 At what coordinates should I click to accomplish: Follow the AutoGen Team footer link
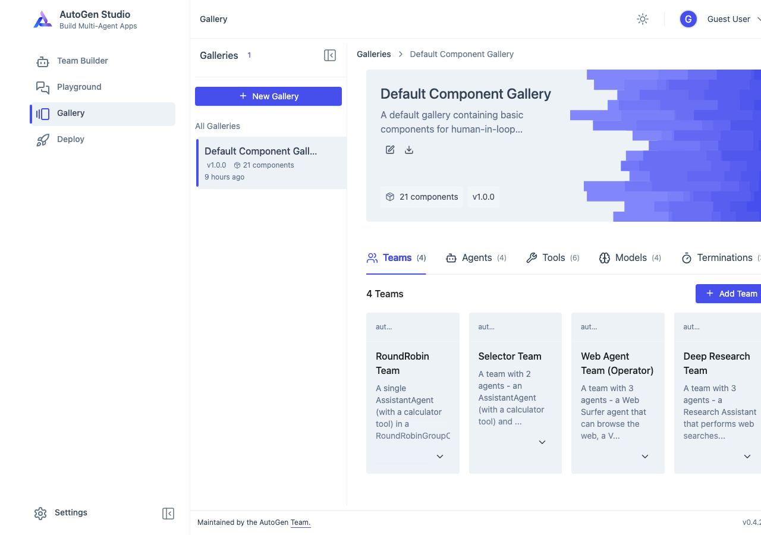[300, 523]
